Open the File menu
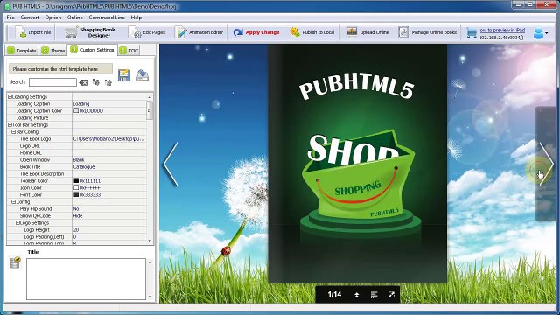 (10, 17)
